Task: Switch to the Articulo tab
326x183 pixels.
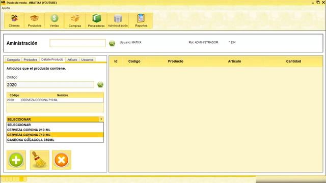Action: (x=72, y=60)
